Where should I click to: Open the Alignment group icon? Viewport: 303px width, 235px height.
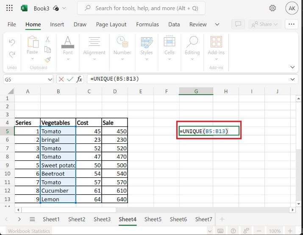[x=95, y=42]
